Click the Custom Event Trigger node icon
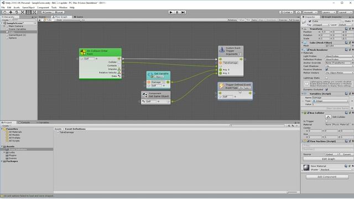 coord(222,50)
